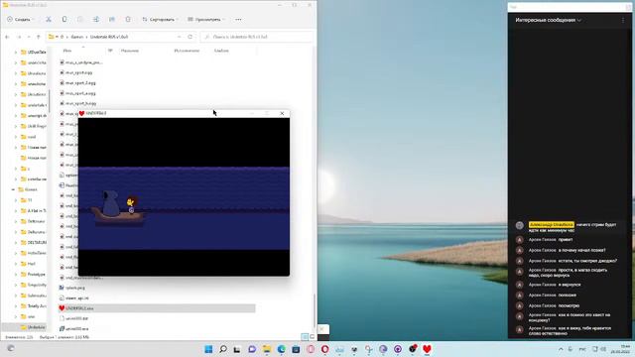
Task: Open address bar history dropdown chevron
Action: [x=179, y=37]
